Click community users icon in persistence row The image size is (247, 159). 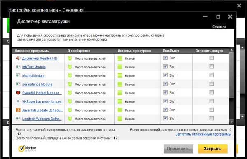tap(70, 84)
